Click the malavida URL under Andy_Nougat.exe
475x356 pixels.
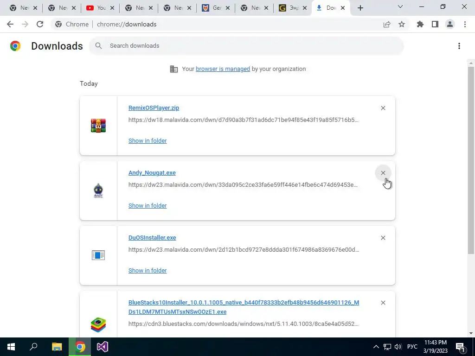point(243,184)
